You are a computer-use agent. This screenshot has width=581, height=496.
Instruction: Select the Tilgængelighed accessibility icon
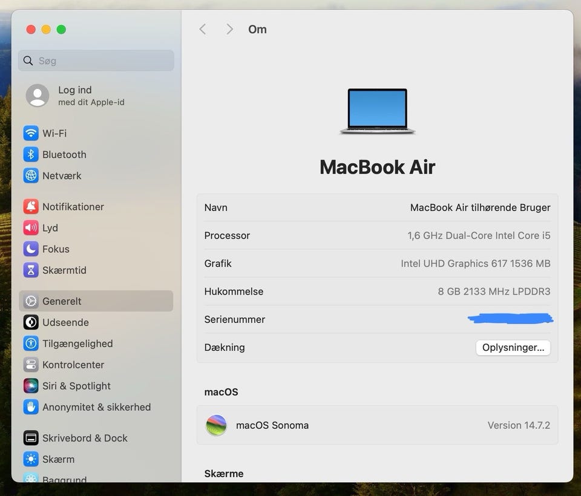[x=31, y=344]
